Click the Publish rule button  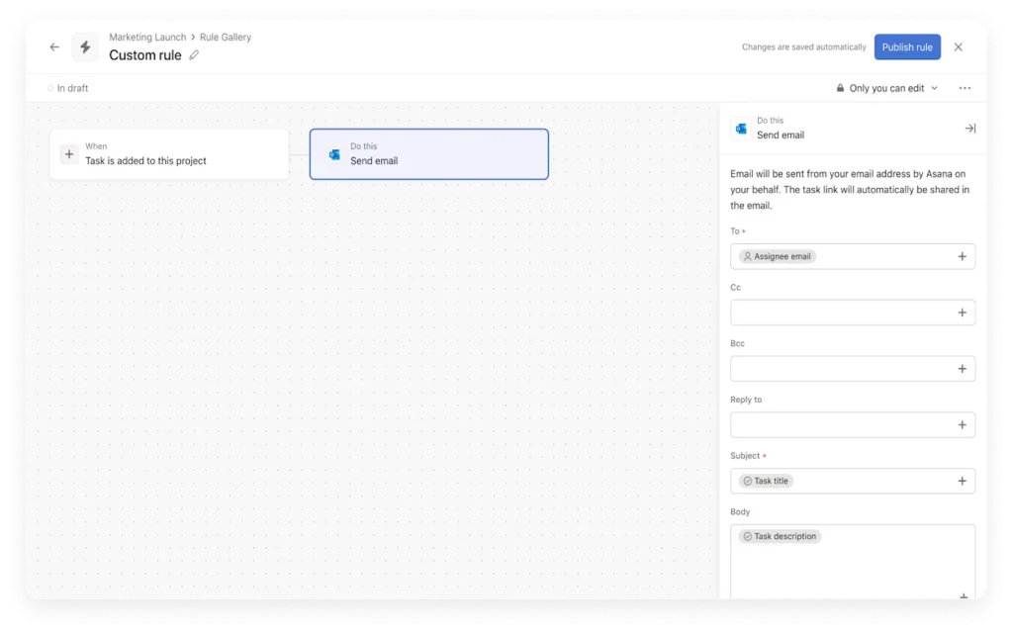(x=907, y=46)
